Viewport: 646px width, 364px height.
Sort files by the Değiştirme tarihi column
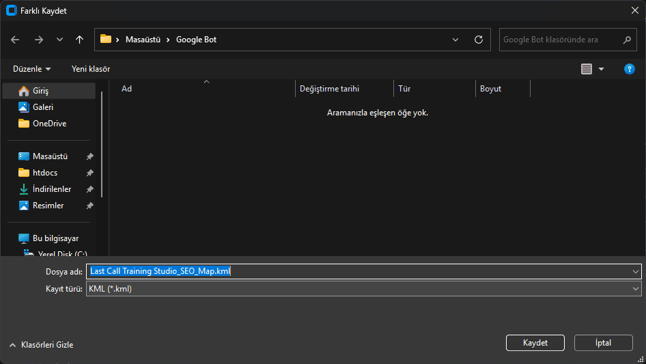(x=330, y=89)
